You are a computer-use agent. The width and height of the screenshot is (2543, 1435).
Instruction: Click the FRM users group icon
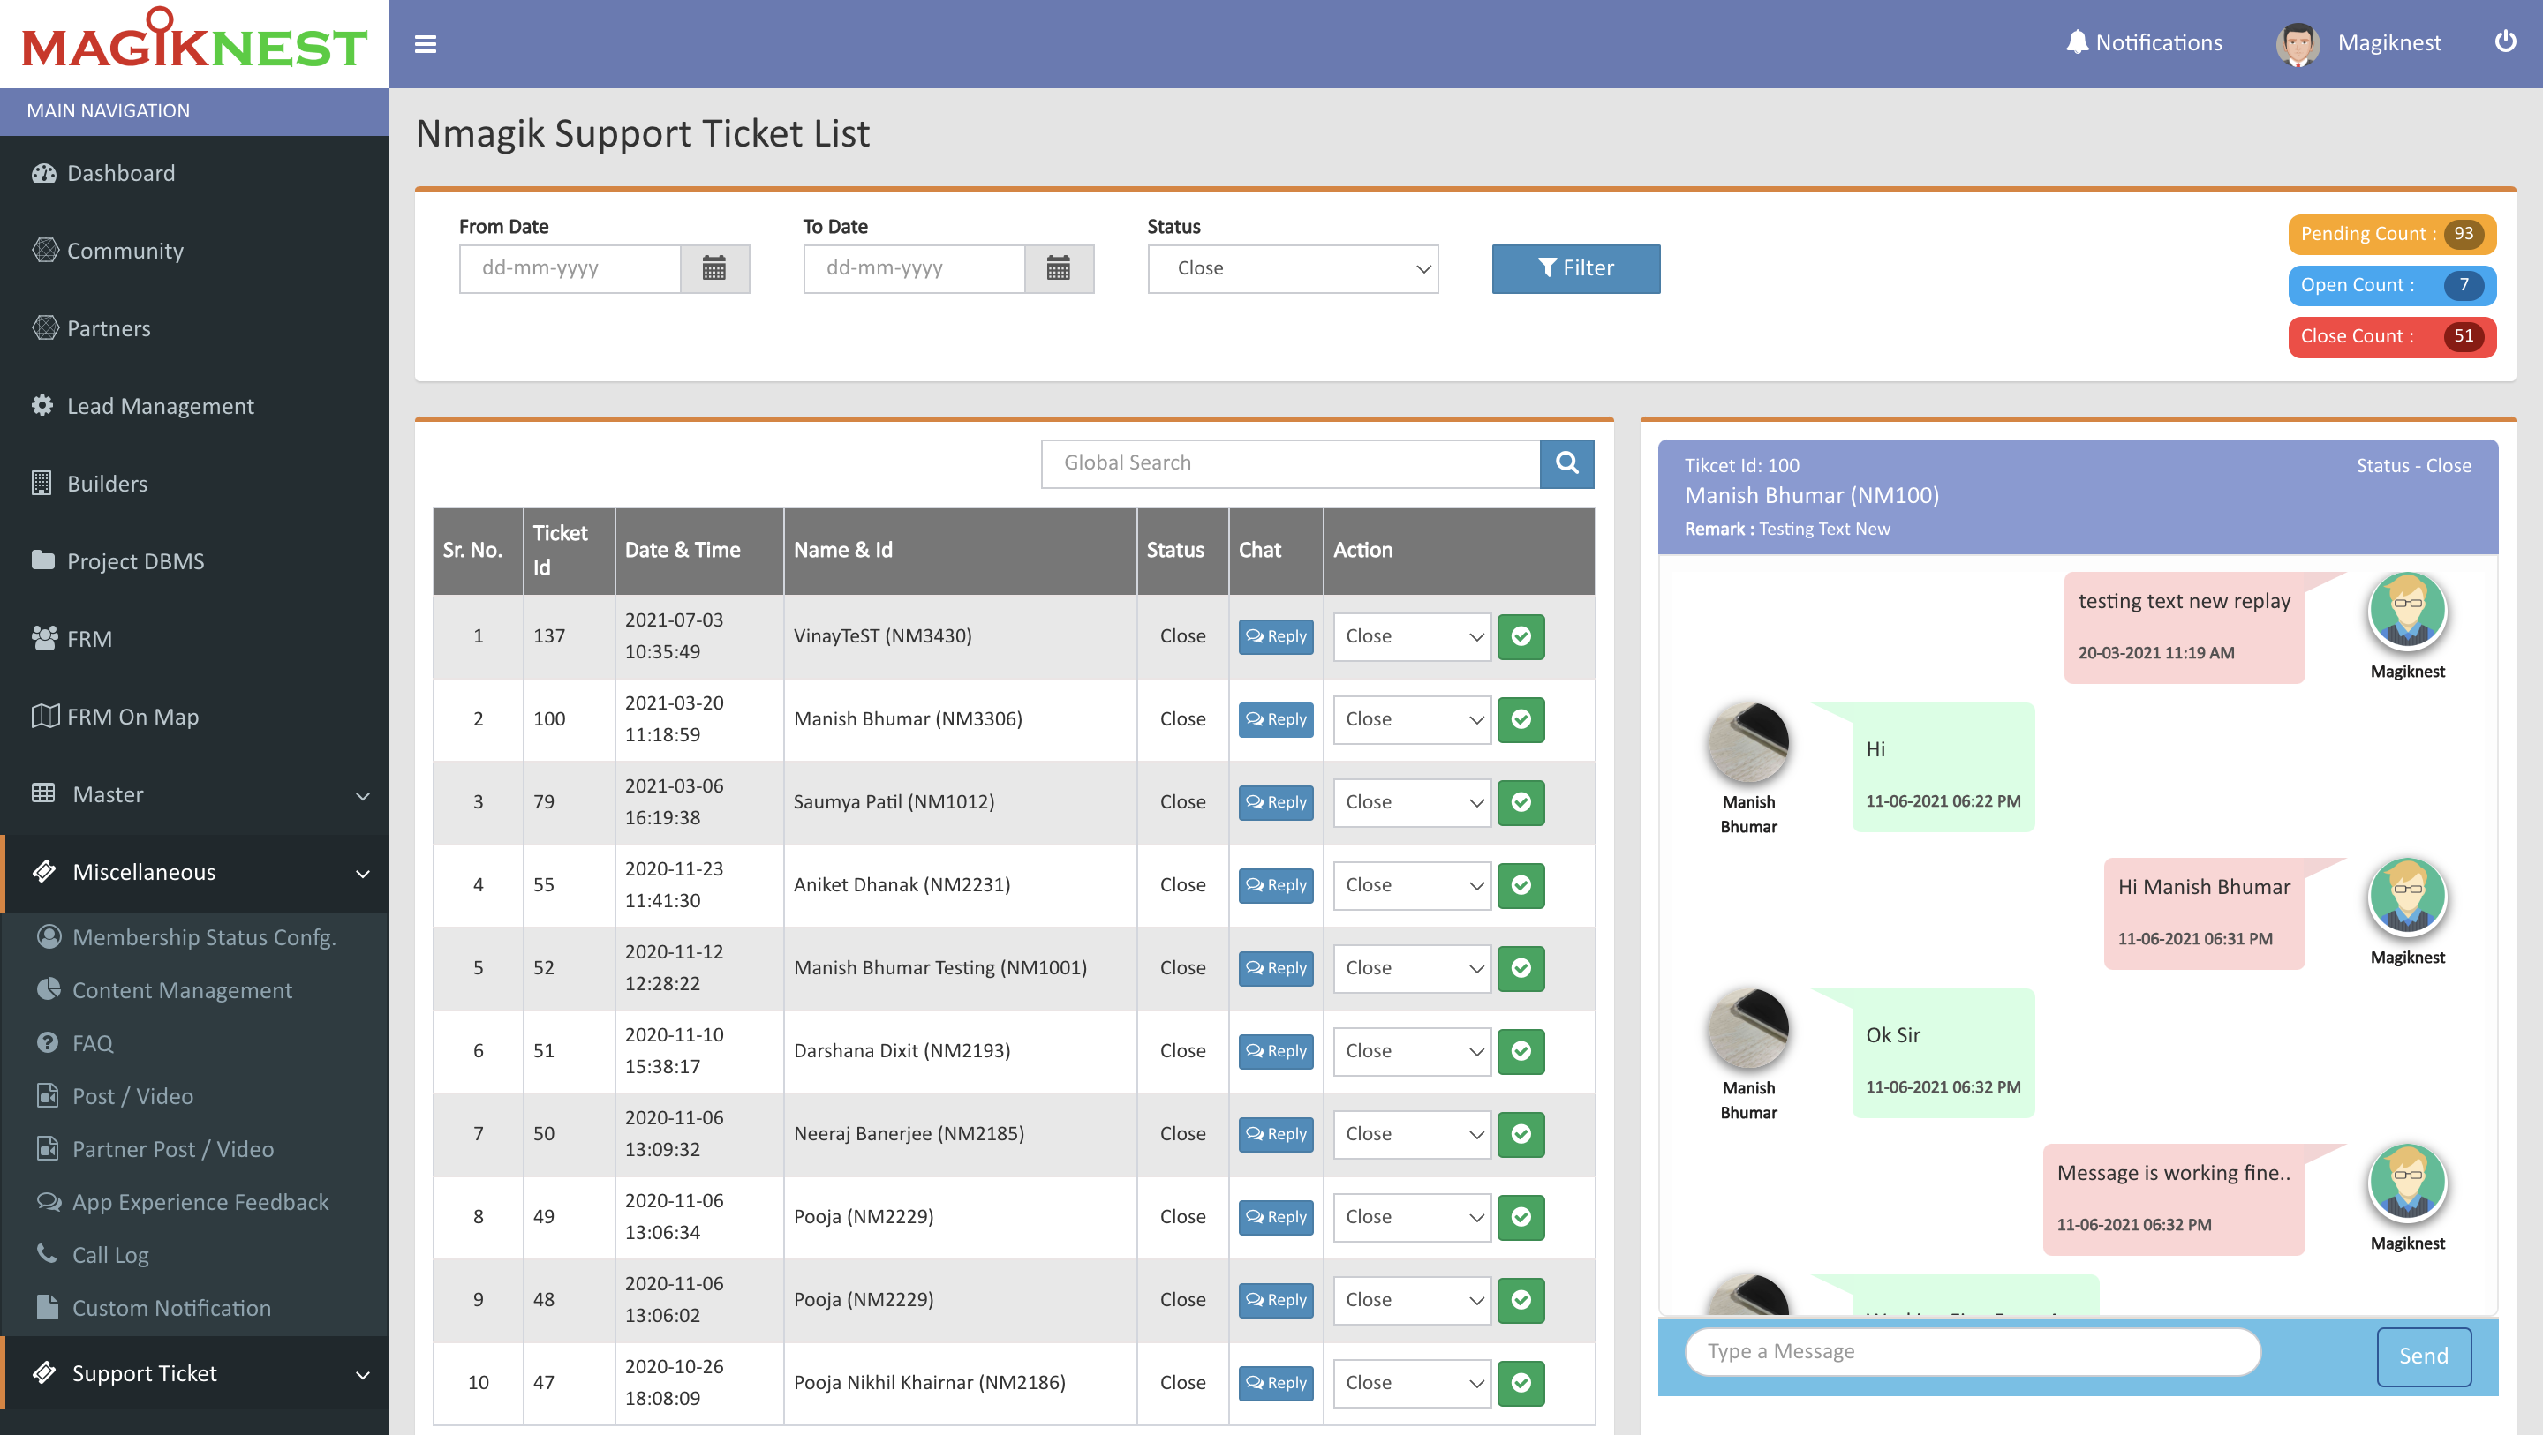[x=44, y=639]
